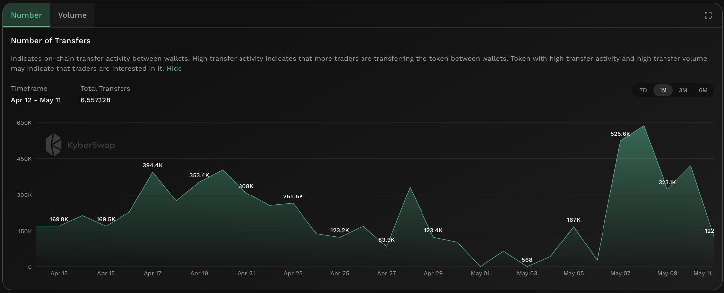Expand chart to fullscreen view
The height and width of the screenshot is (293, 724).
click(708, 15)
